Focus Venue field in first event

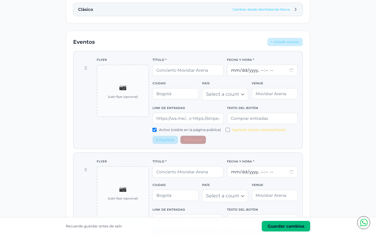tap(275, 94)
